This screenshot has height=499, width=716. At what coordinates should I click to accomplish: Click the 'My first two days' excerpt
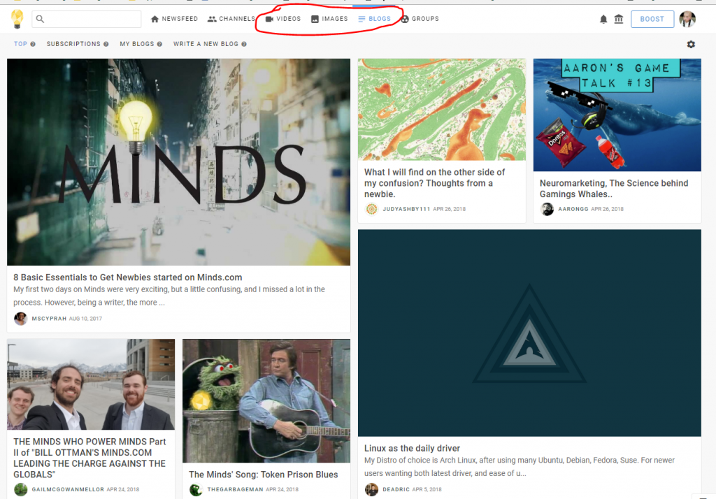(x=169, y=296)
